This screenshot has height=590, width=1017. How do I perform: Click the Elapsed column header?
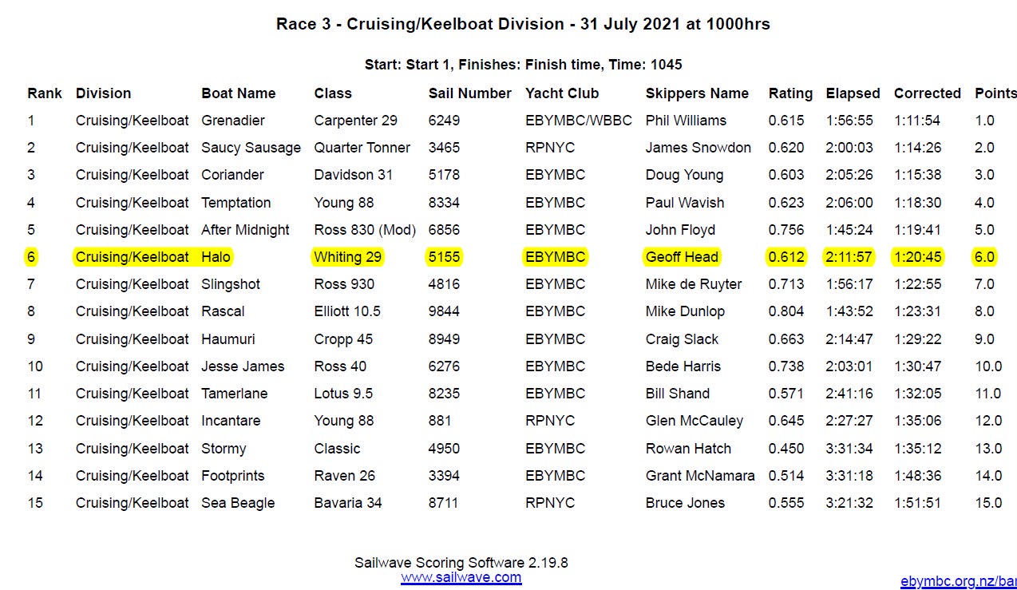pyautogui.click(x=853, y=93)
